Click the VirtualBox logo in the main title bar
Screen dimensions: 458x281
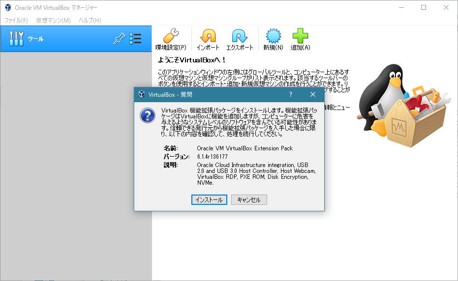tap(8, 7)
